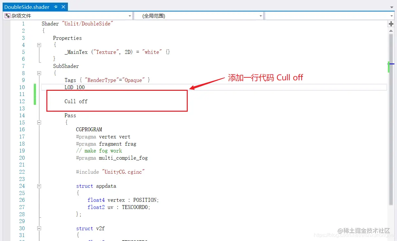Pin the DoubleSide.shader tab
Screen dimensions: 397x241
[x=56, y=7]
